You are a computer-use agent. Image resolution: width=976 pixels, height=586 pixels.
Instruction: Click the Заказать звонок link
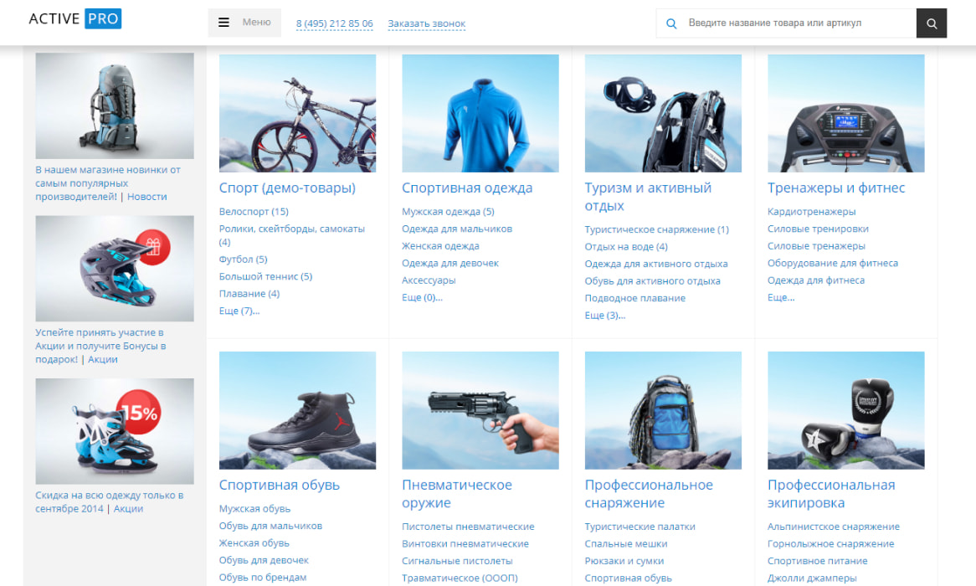point(426,24)
